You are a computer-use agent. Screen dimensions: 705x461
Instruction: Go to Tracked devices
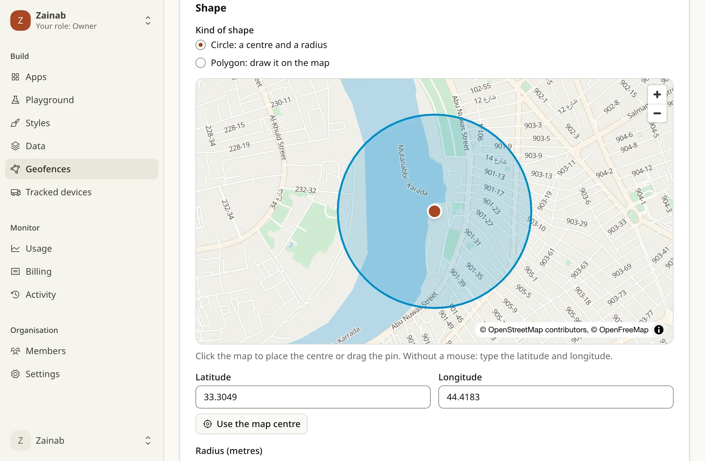82,192
